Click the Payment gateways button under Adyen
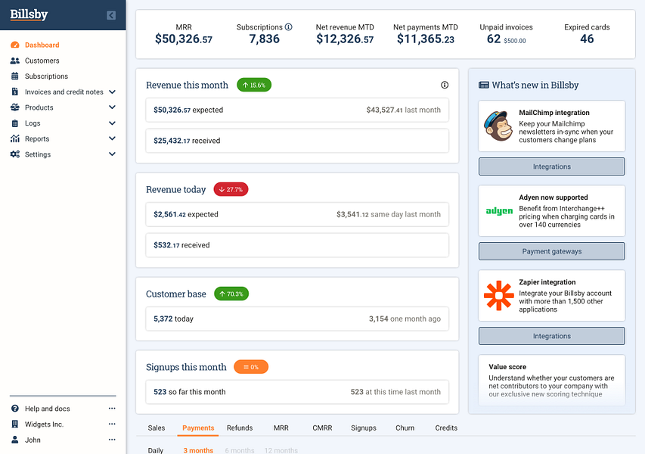Viewport: 645px width, 454px height. pos(551,250)
